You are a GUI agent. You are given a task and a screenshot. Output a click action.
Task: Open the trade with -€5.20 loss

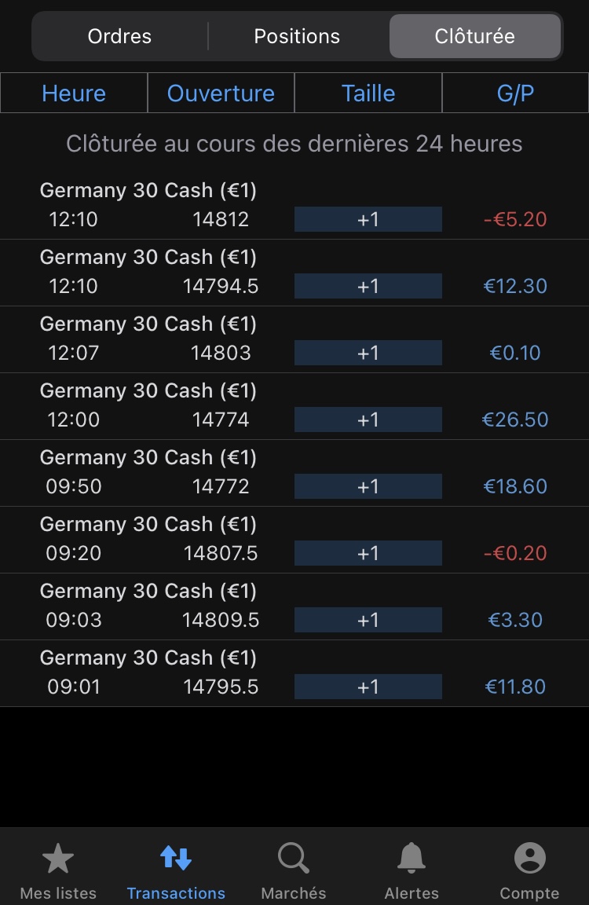(515, 219)
